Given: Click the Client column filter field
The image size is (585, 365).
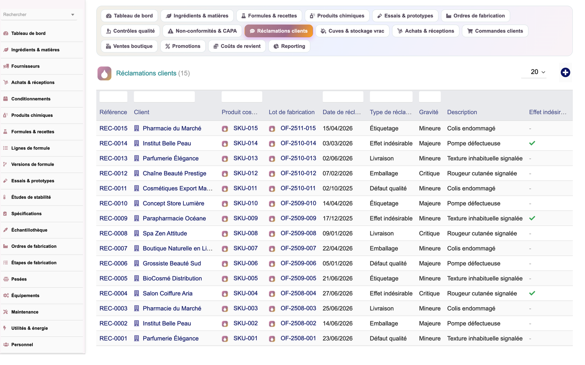Looking at the screenshot, I should pos(164,97).
